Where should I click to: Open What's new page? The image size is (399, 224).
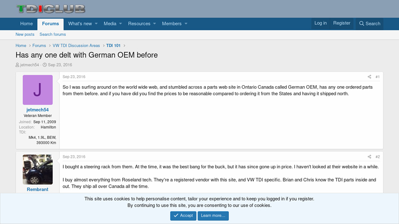coord(80,23)
